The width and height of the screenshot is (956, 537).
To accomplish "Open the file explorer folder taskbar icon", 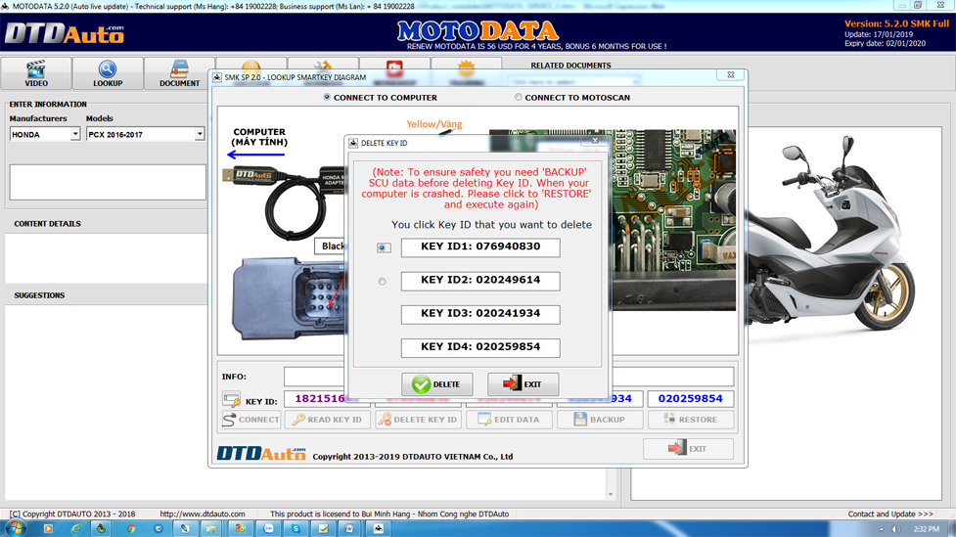I will click(x=211, y=528).
